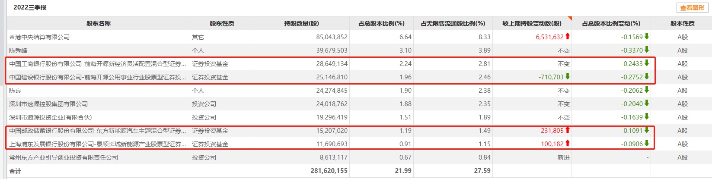Click the 2022三季报 title
The image size is (712, 179).
point(30,7)
